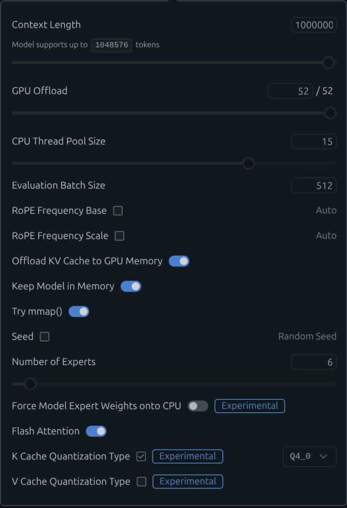This screenshot has height=508, width=347.
Task: Click the CPU Thread Pool Size slider handle
Action: 248,163
